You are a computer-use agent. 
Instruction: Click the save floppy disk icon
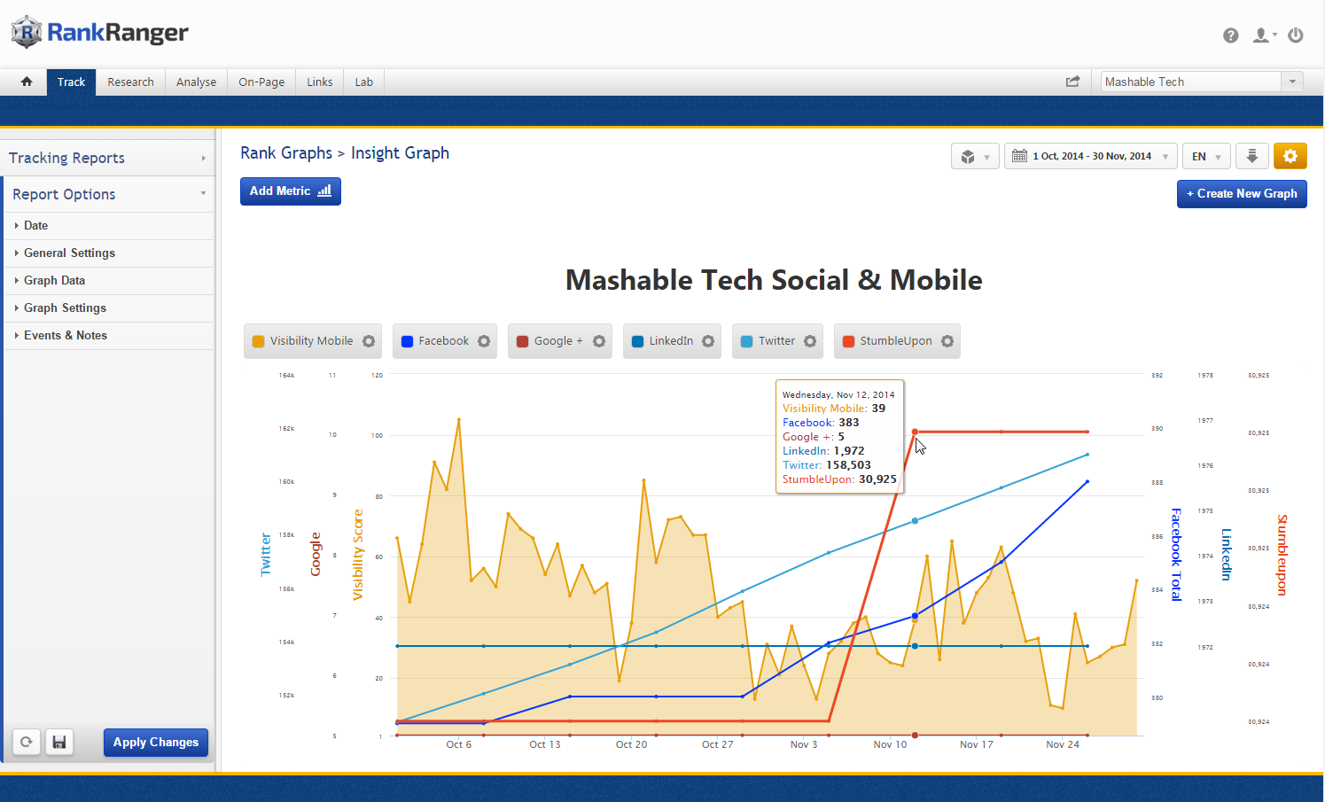click(x=59, y=743)
